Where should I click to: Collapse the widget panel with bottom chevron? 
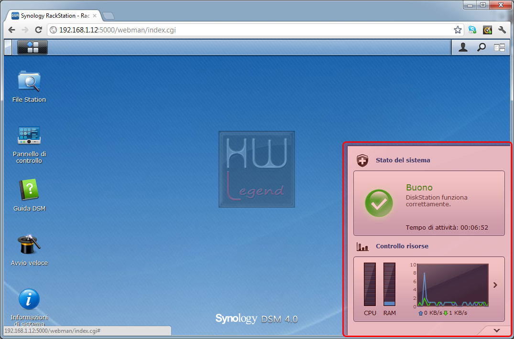(496, 330)
